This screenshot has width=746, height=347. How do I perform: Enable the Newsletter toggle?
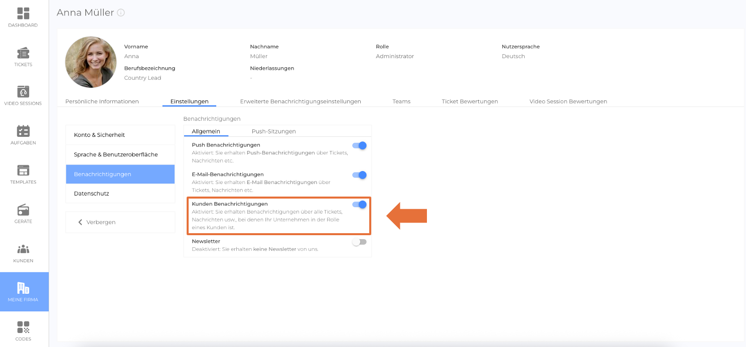click(x=359, y=242)
